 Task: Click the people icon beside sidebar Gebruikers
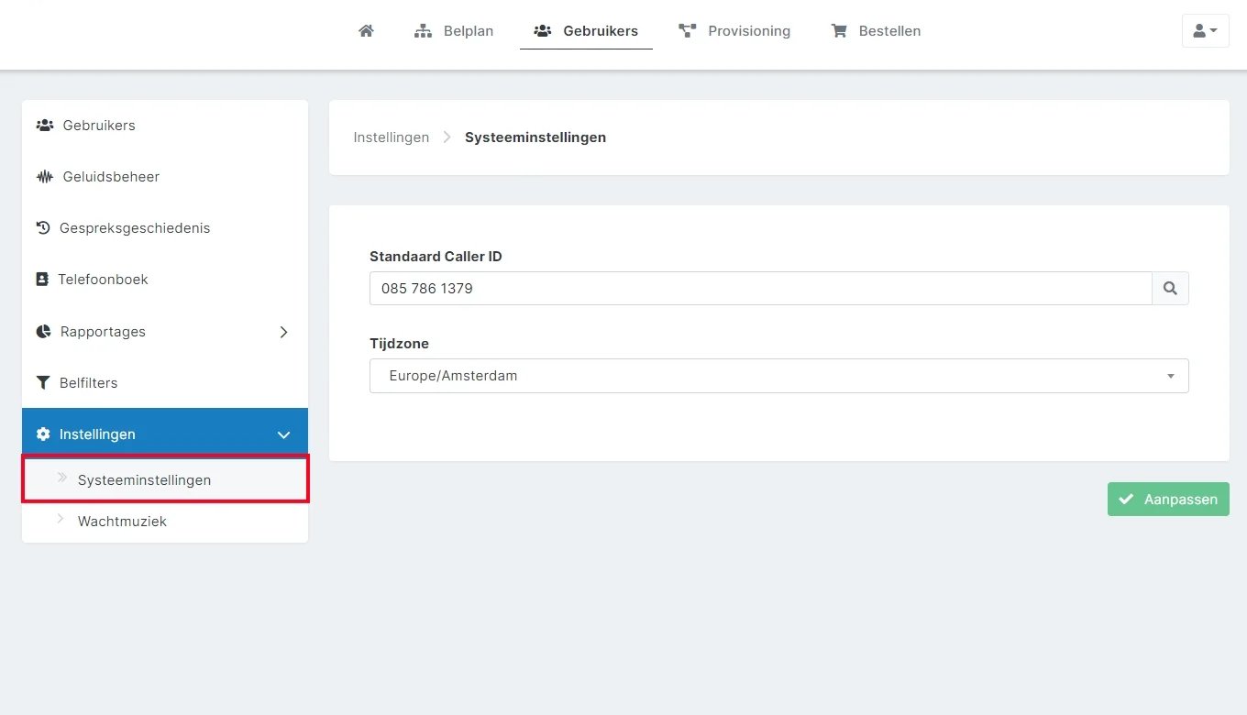click(44, 125)
